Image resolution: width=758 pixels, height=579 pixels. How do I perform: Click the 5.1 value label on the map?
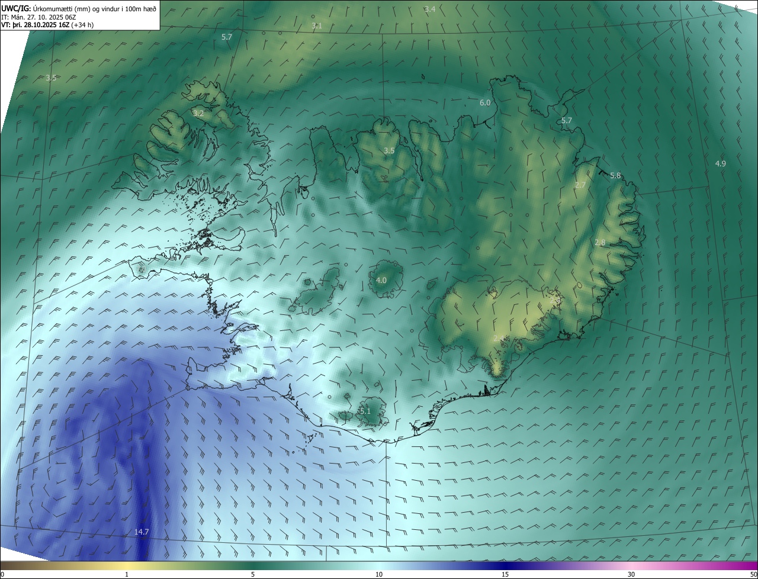coord(365,411)
